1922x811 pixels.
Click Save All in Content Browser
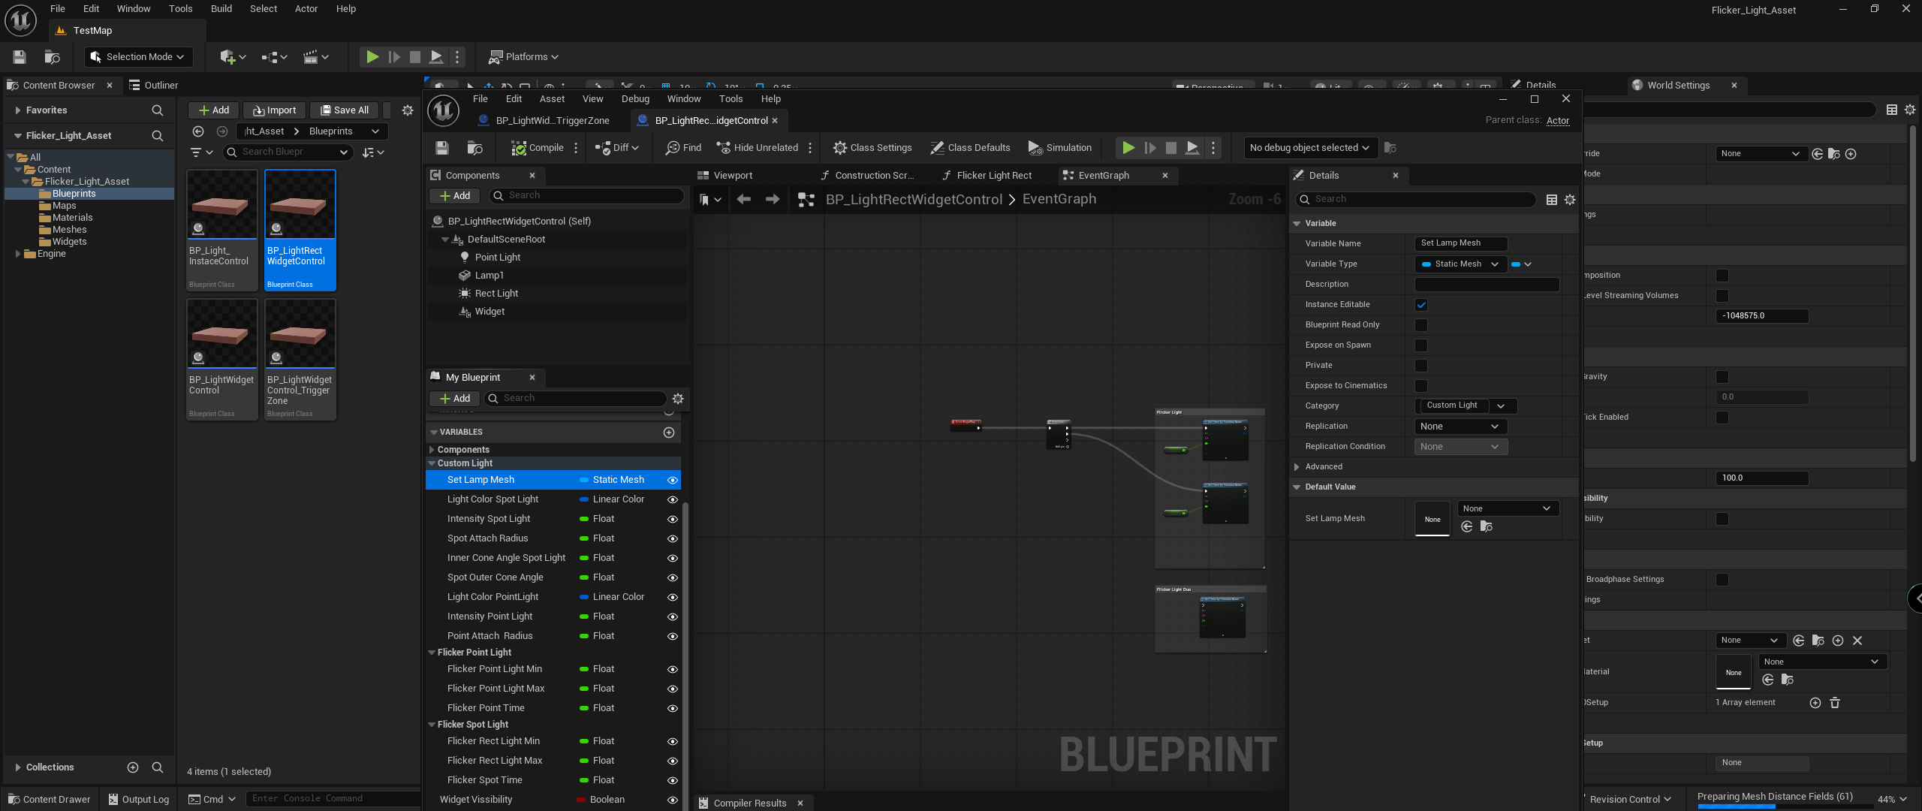point(345,110)
